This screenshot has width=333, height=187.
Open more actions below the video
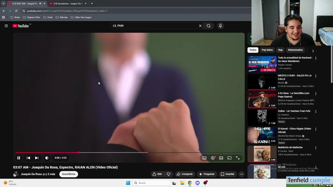pos(242,174)
